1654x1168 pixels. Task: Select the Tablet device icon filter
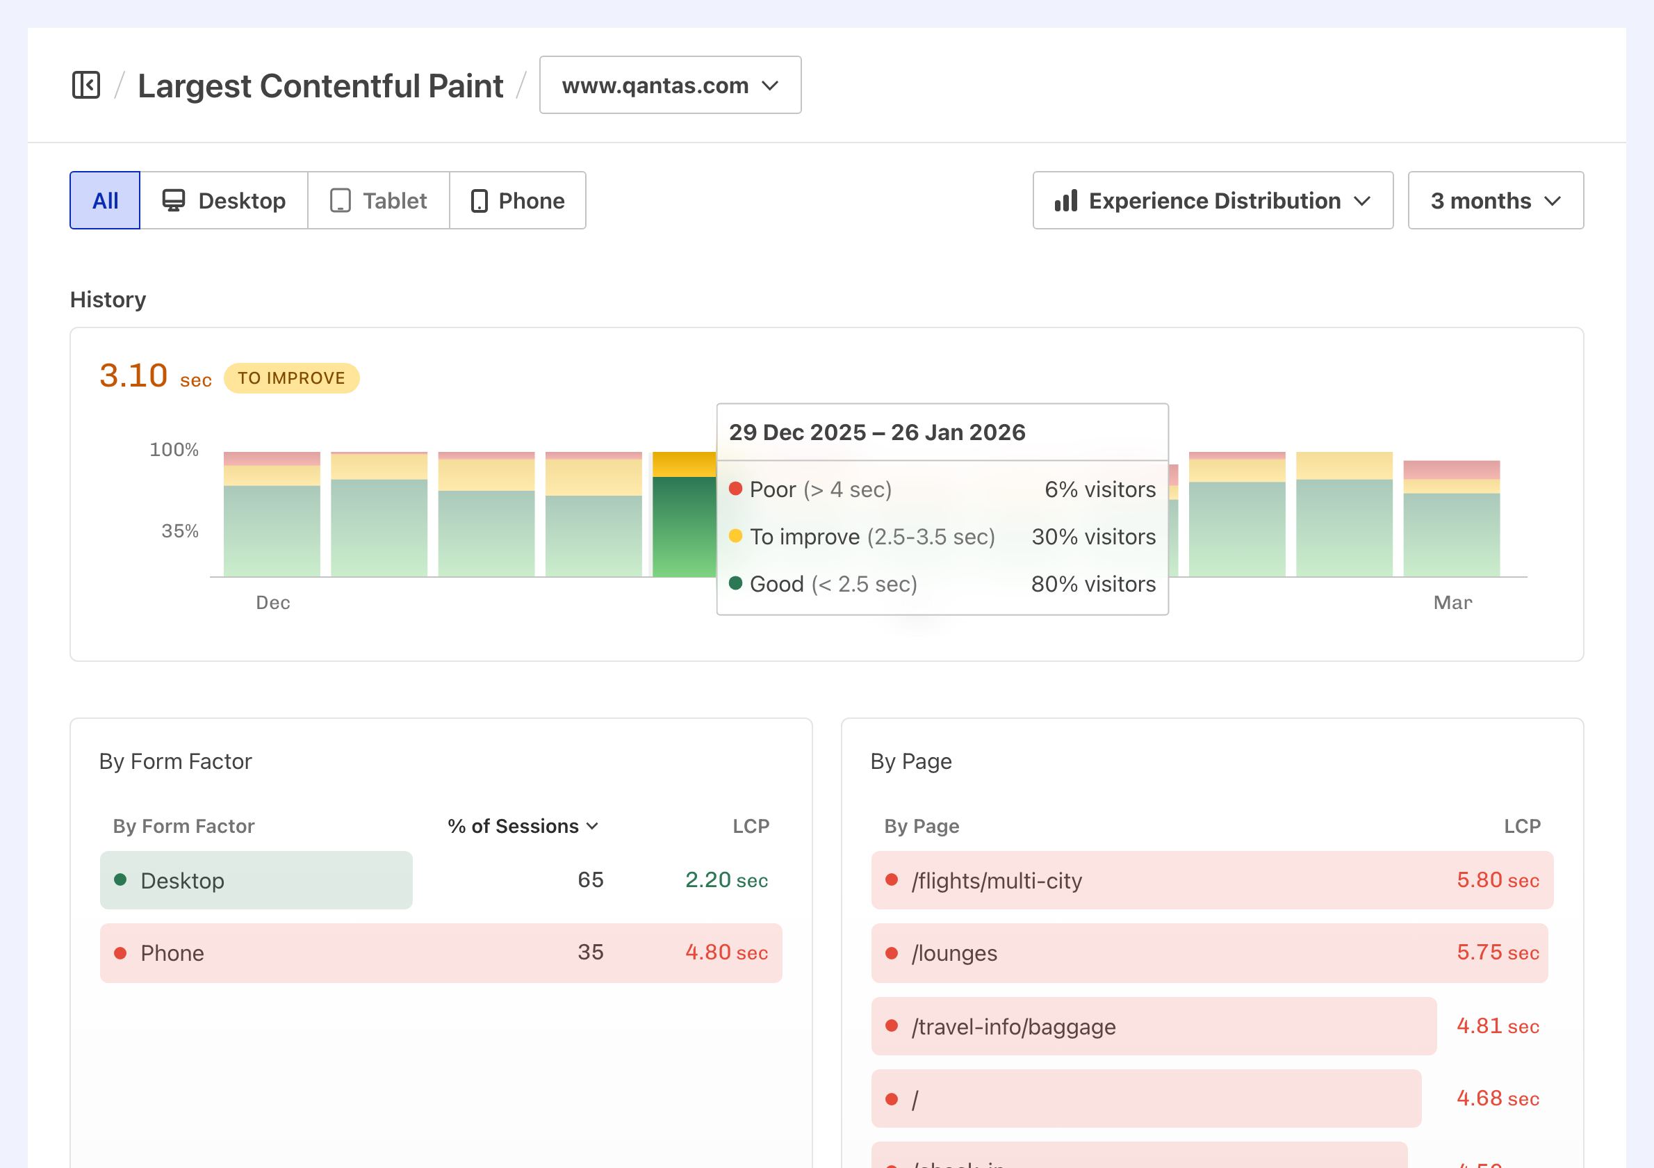pyautogui.click(x=340, y=200)
